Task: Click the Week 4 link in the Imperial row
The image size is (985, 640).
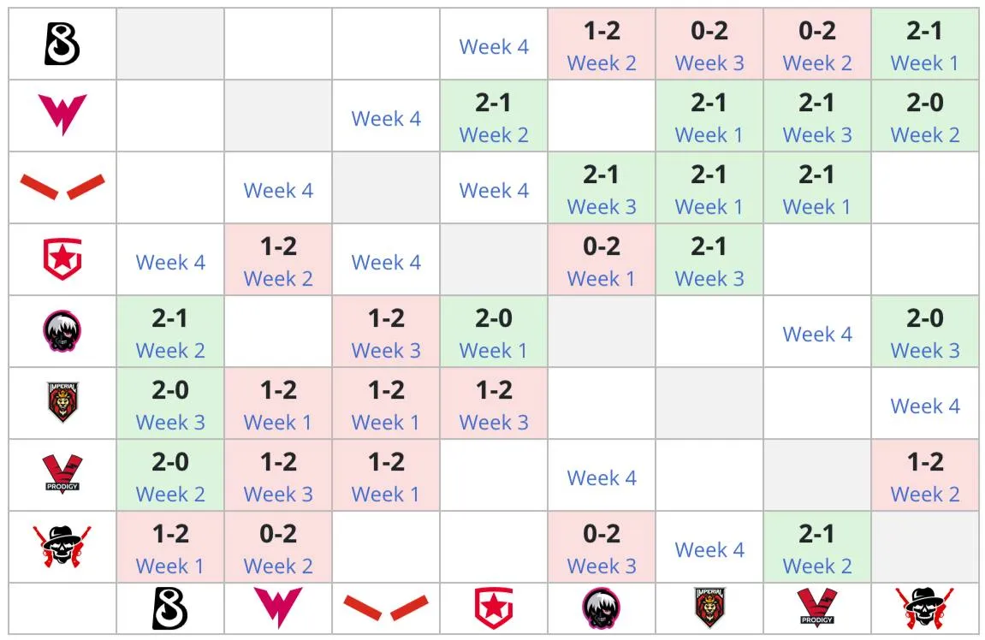Action: (925, 406)
